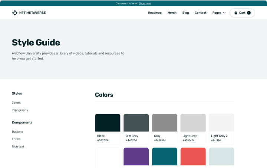This screenshot has height=168, width=267.
Task: Click the red color swatch
Action: coord(193,156)
